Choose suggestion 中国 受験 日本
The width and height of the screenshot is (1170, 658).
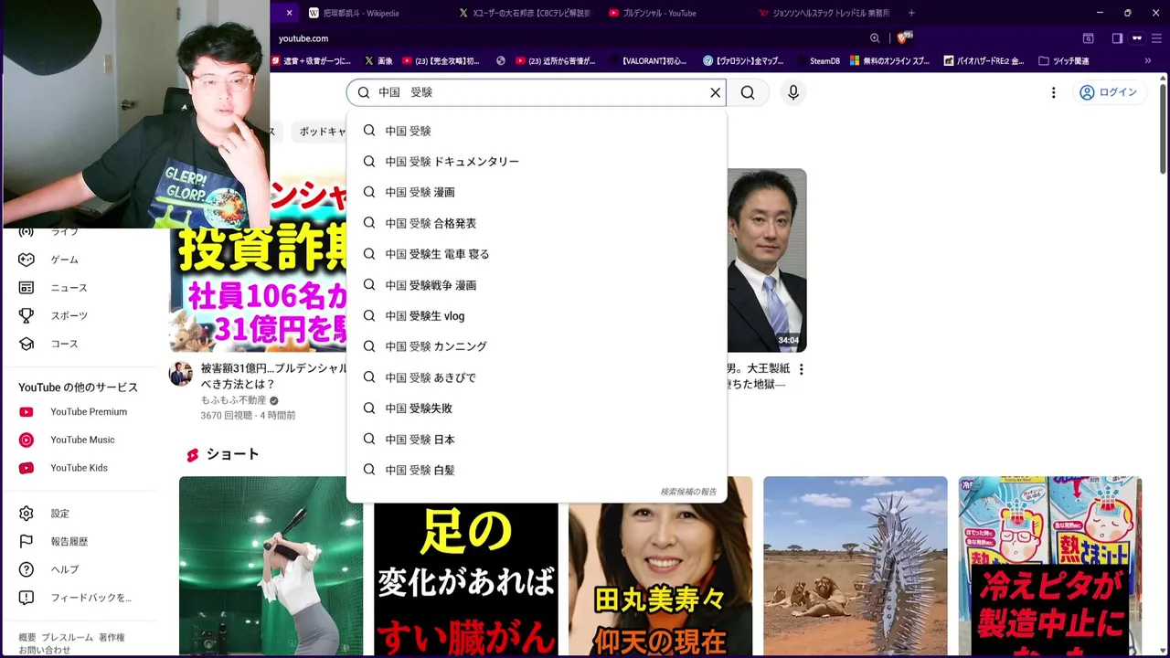point(537,440)
